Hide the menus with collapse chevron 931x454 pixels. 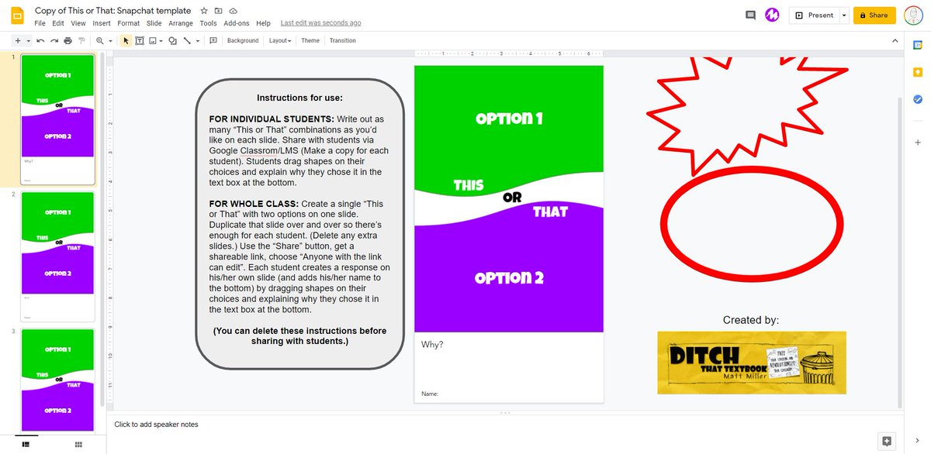[x=895, y=40]
